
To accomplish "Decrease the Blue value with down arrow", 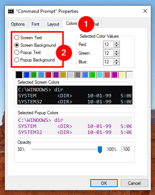I will (x=117, y=63).
